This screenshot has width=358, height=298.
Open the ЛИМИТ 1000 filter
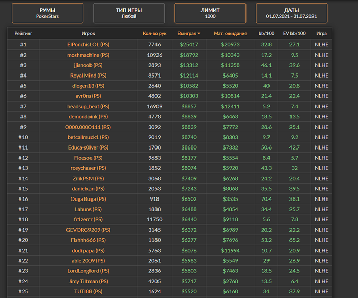click(210, 13)
